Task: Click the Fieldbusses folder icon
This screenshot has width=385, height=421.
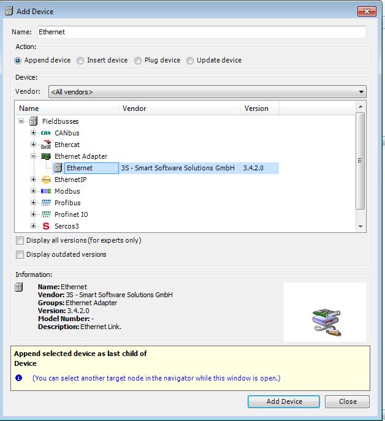Action: (x=33, y=121)
